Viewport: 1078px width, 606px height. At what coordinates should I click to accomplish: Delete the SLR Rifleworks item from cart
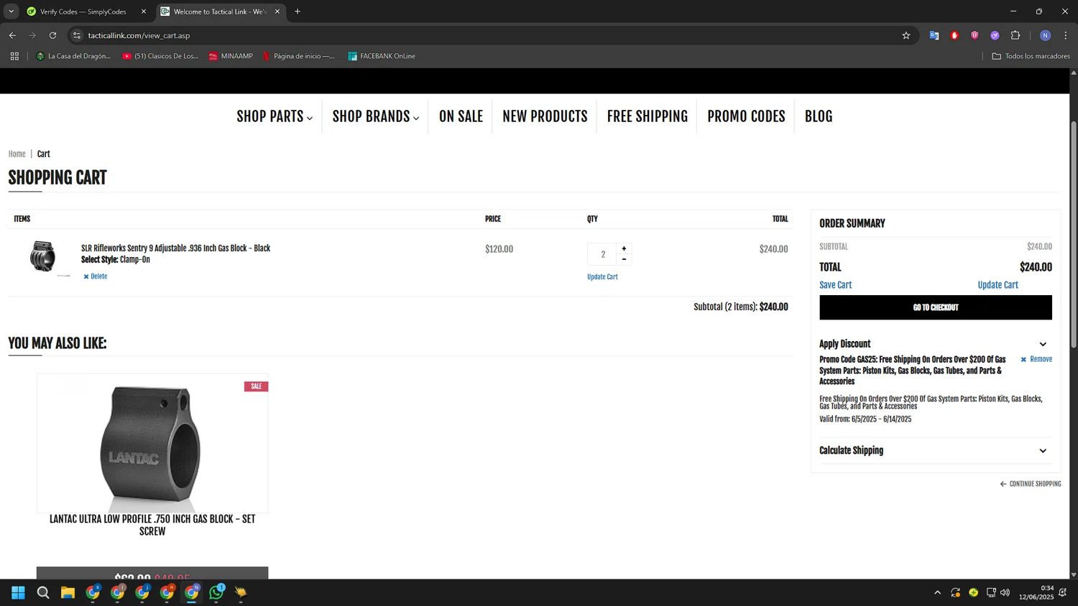tap(95, 276)
